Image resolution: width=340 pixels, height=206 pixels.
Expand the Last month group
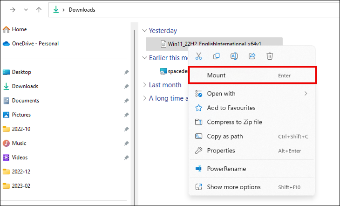point(144,85)
